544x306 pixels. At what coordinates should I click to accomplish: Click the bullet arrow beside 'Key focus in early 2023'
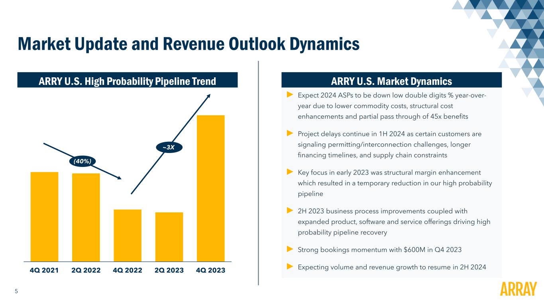pos(290,172)
